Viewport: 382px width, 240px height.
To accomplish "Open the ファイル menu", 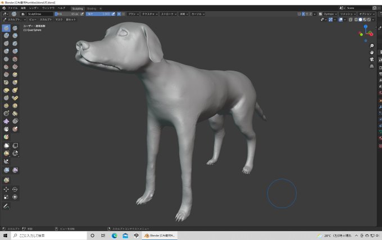I will [x=13, y=8].
